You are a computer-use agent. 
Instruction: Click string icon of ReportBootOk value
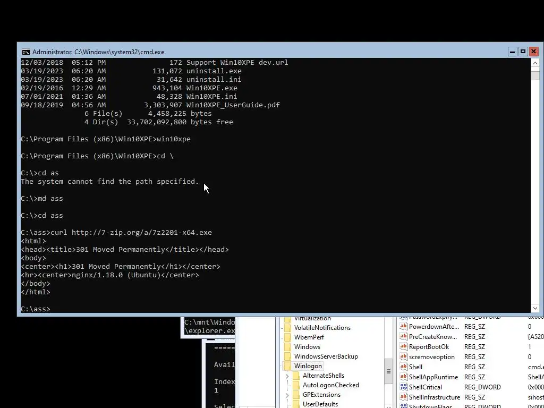click(x=403, y=346)
